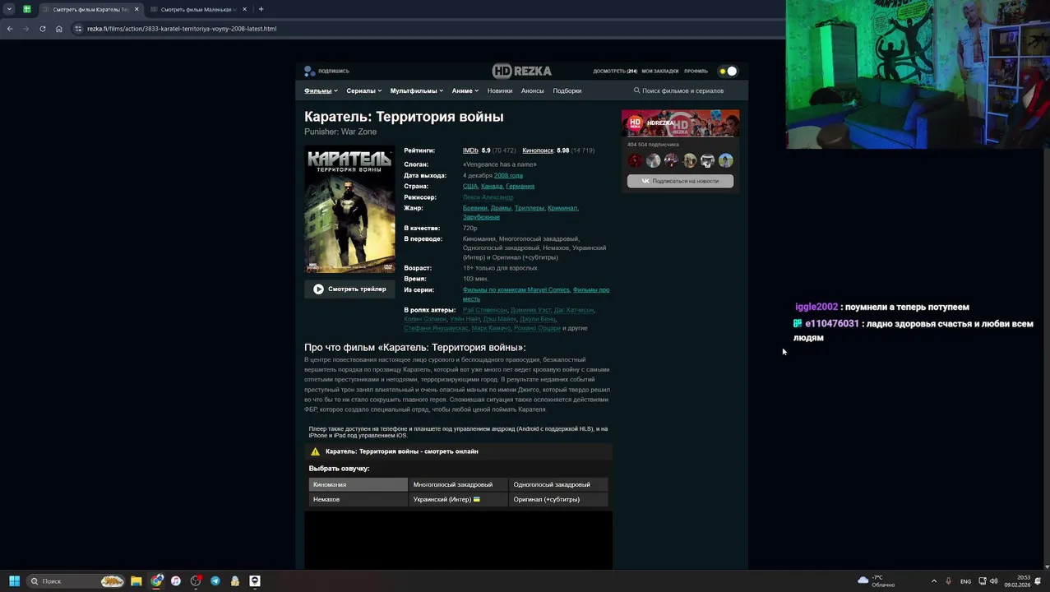The image size is (1050, 592).
Task: Go back in browser
Action: 10,29
